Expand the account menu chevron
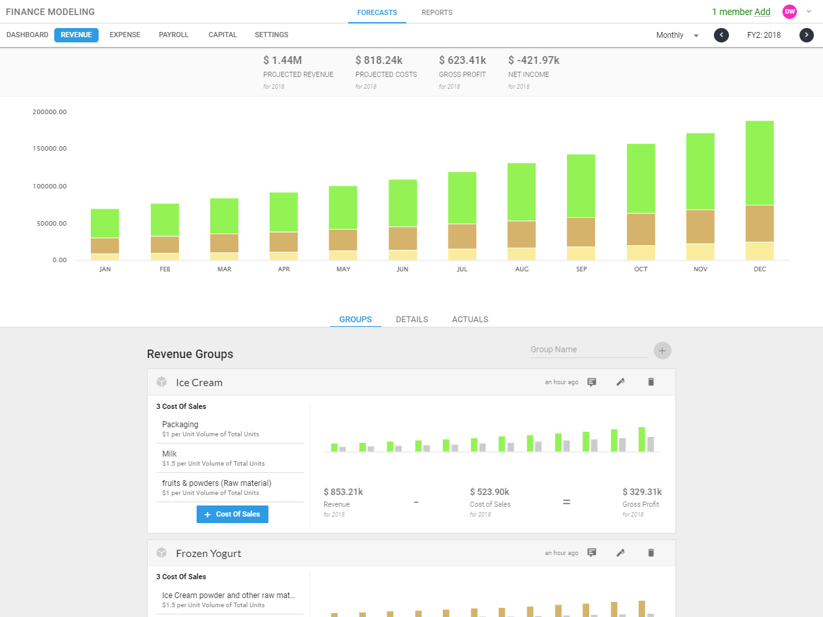Screen dimensions: 823x617 809,11
